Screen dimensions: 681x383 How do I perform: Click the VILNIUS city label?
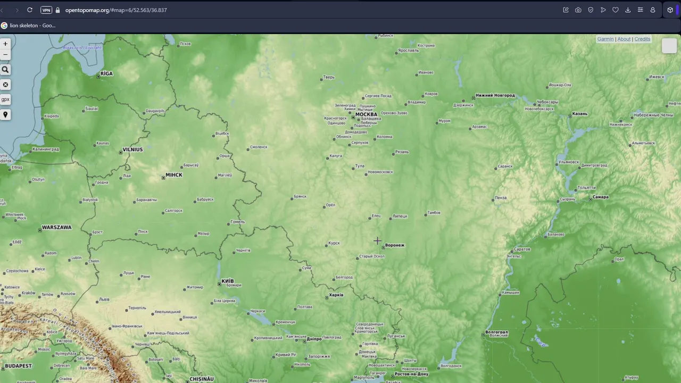(132, 150)
